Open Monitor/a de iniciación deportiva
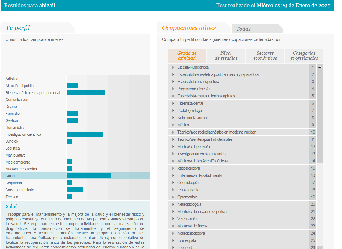The width and height of the screenshot is (342, 249). (202, 212)
